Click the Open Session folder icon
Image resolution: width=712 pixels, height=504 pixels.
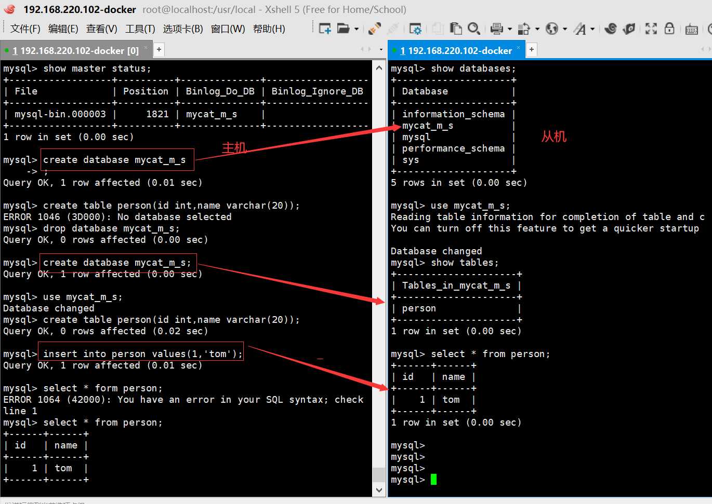pos(343,29)
